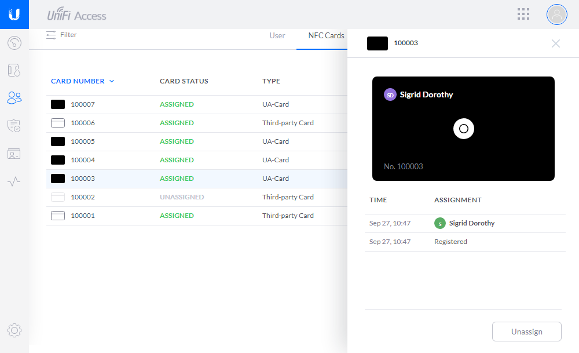
Task: Open the security policies shield icon
Action: [14, 126]
